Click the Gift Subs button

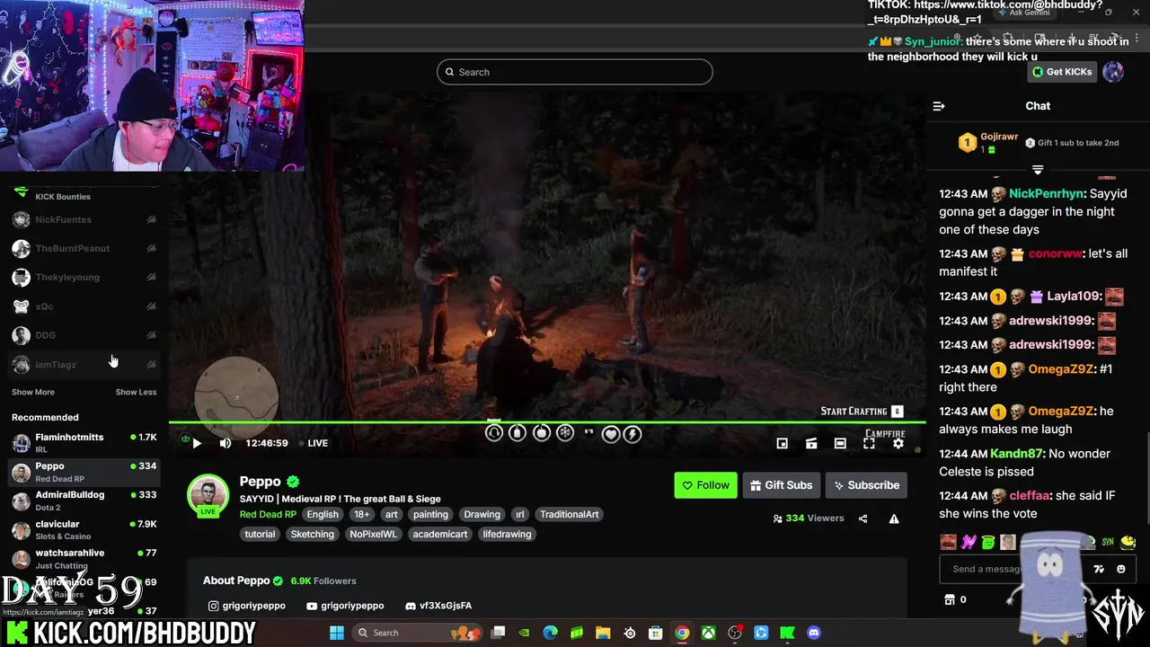(x=781, y=485)
